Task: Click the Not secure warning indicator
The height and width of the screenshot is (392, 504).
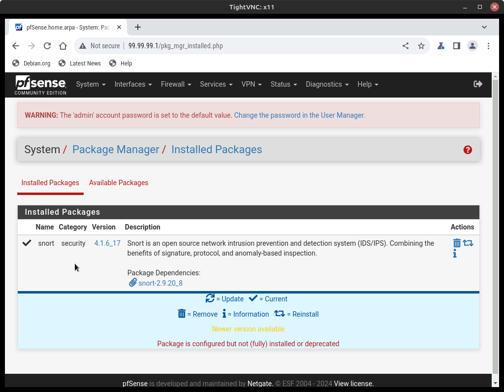Action: click(x=99, y=46)
